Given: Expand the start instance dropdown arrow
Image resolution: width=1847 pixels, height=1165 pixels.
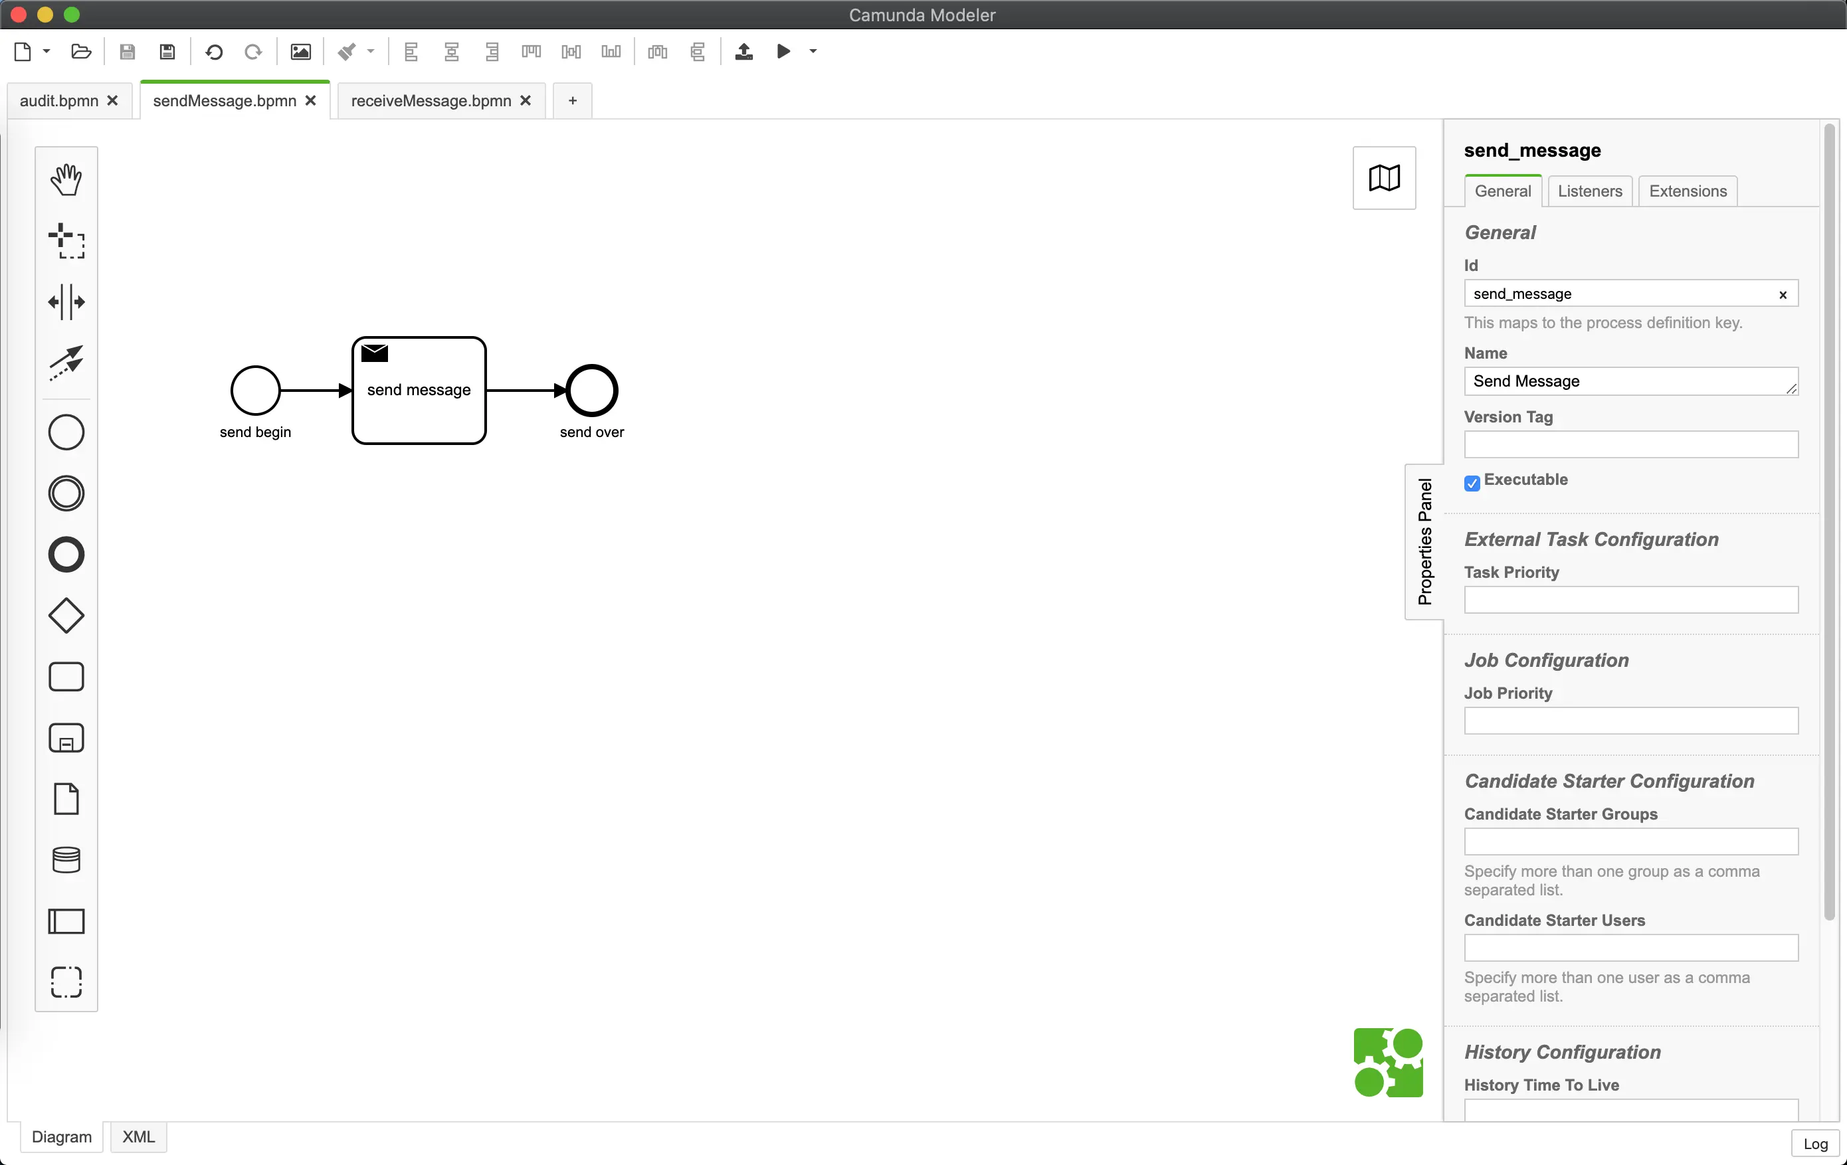Looking at the screenshot, I should pyautogui.click(x=813, y=51).
